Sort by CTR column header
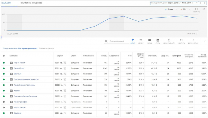 pyautogui.click(x=130, y=56)
